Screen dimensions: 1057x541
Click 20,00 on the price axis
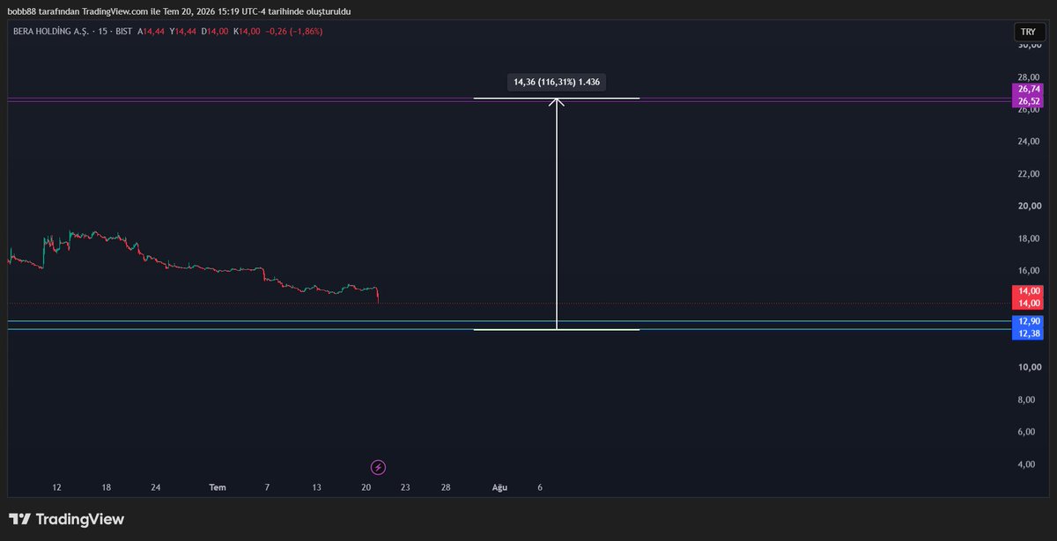click(1028, 207)
